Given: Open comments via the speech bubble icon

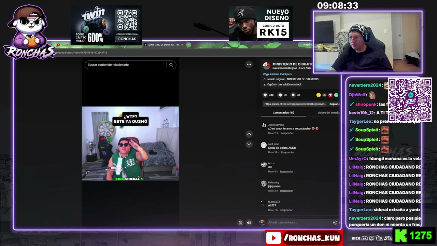Looking at the screenshot, I should [280, 95].
